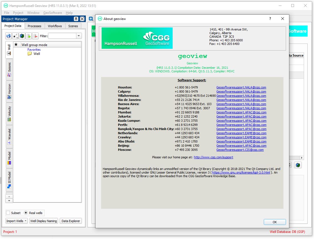
Task: Open the star favorites tool in toolbar
Action: [15, 36]
